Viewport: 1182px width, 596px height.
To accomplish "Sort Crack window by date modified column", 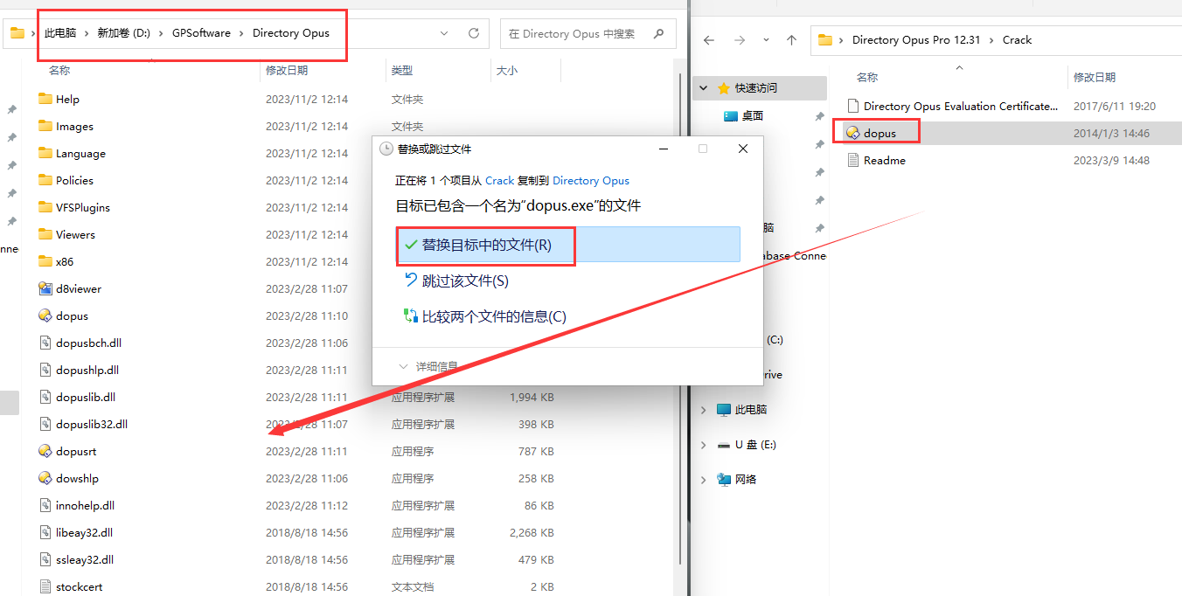I will point(1095,77).
